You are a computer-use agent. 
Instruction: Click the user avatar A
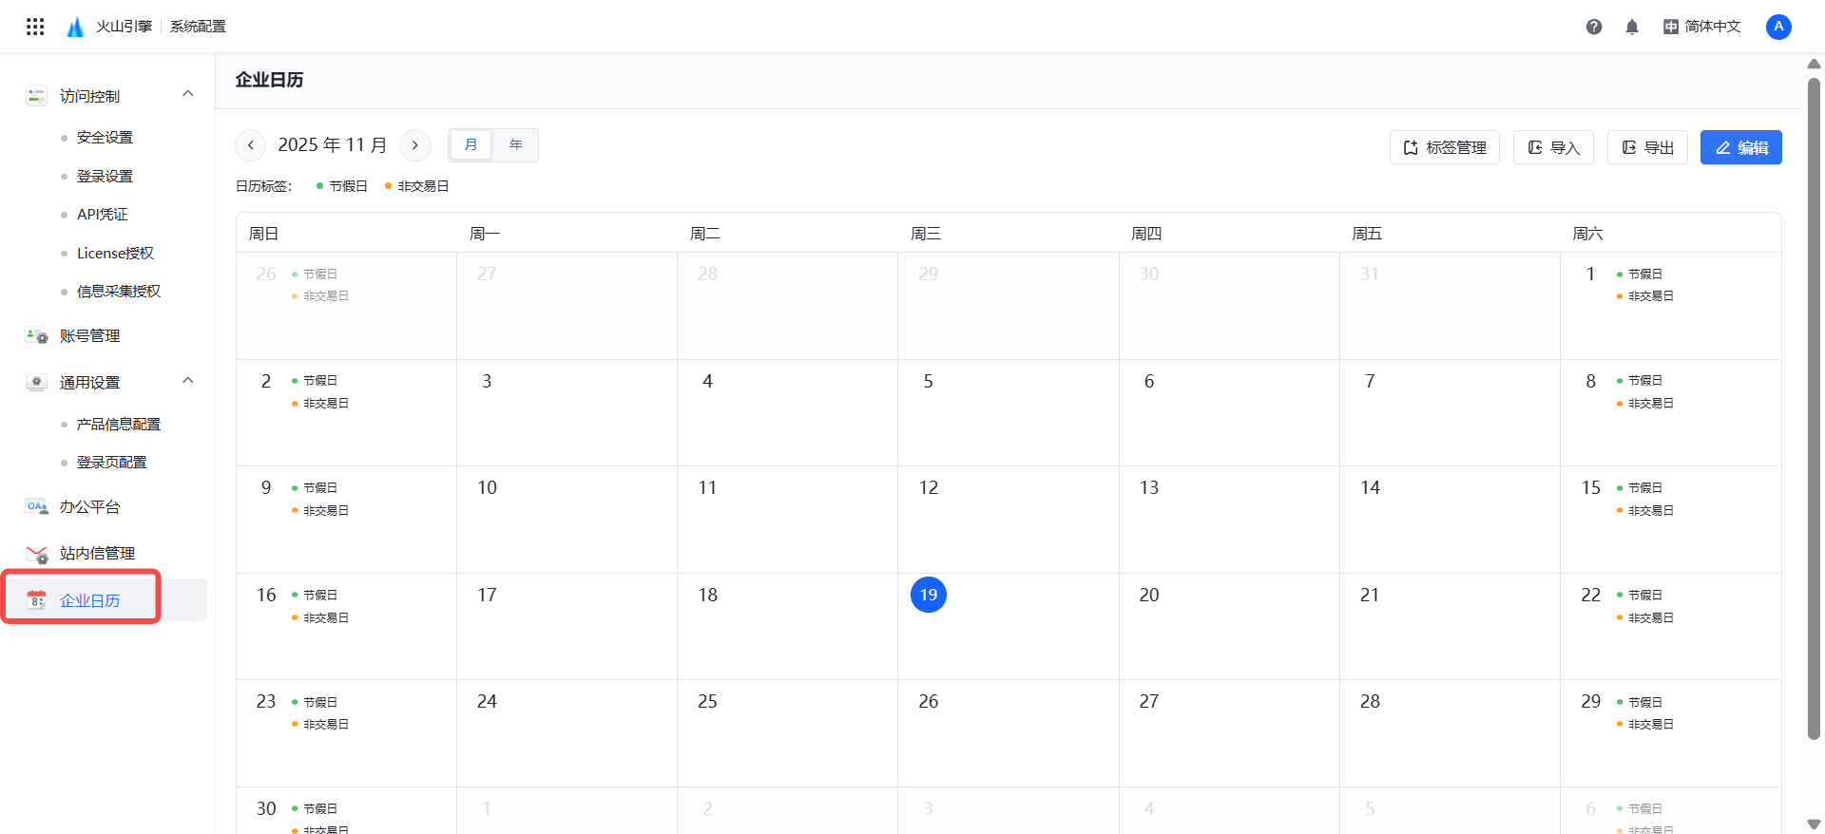click(1778, 27)
